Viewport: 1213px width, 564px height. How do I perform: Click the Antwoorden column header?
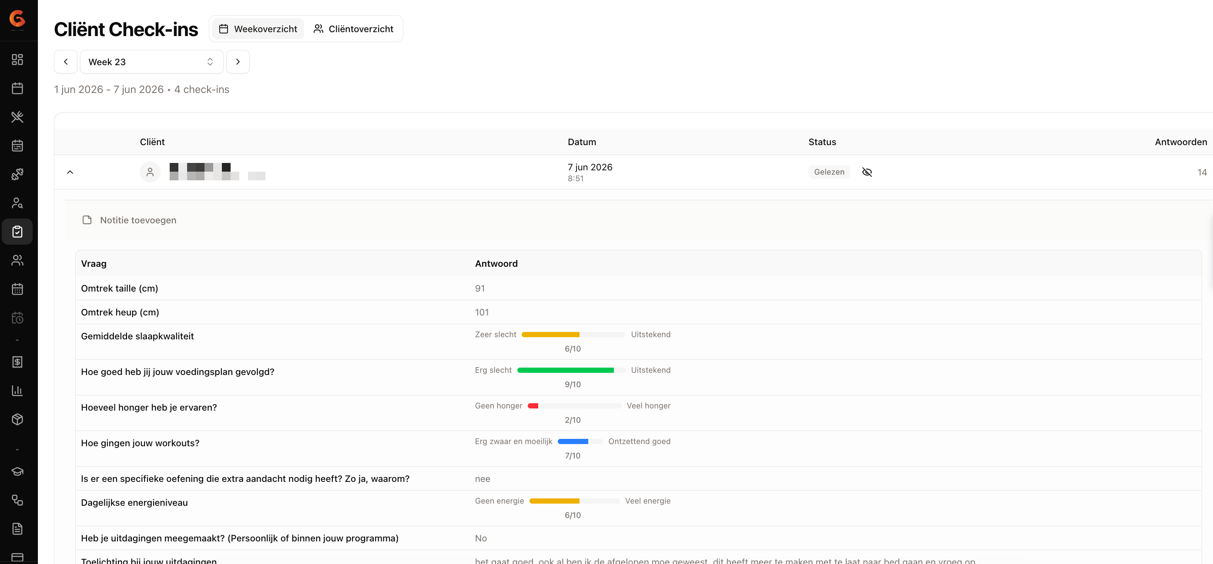[1181, 142]
